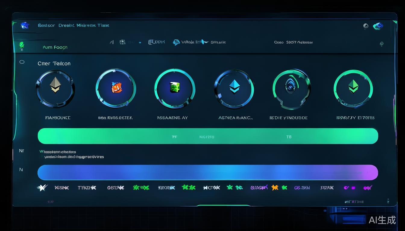Toggle the small gray circle icon at top right

coord(366,26)
